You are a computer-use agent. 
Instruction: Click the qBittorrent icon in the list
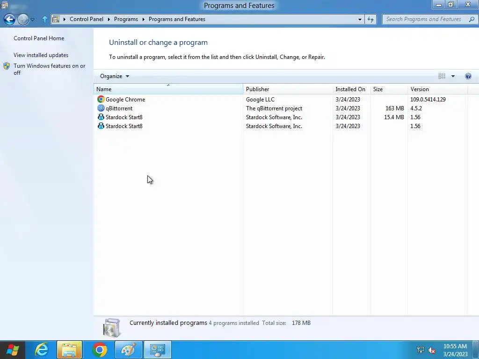[101, 108]
